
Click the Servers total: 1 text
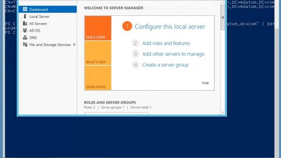click(x=141, y=107)
